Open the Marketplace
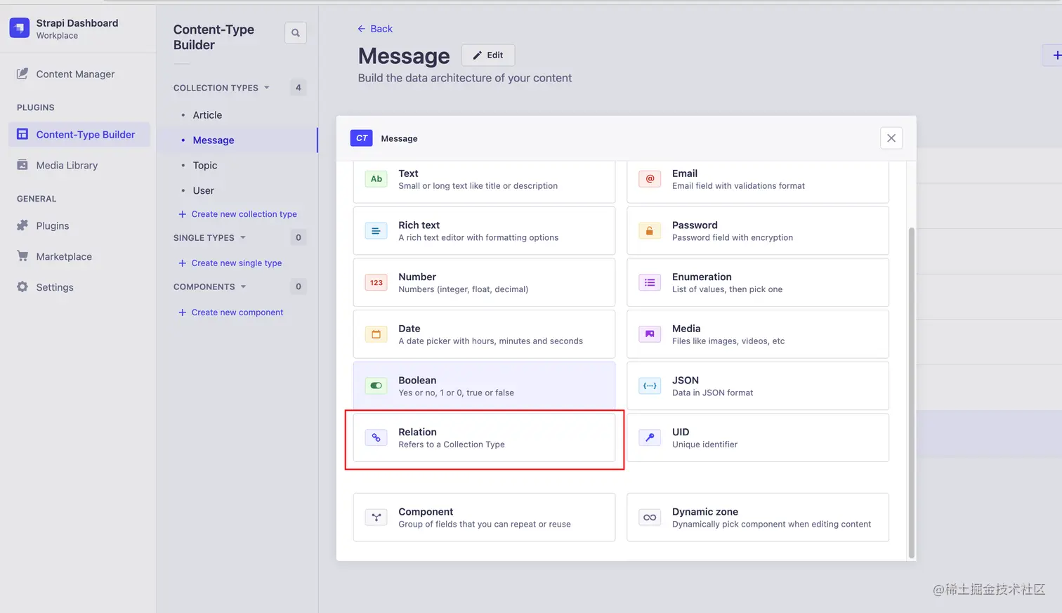 [64, 256]
